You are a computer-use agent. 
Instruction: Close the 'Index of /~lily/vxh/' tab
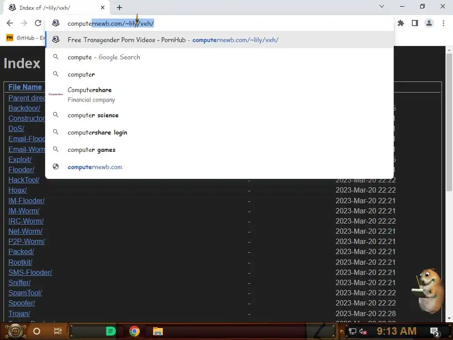pos(103,8)
